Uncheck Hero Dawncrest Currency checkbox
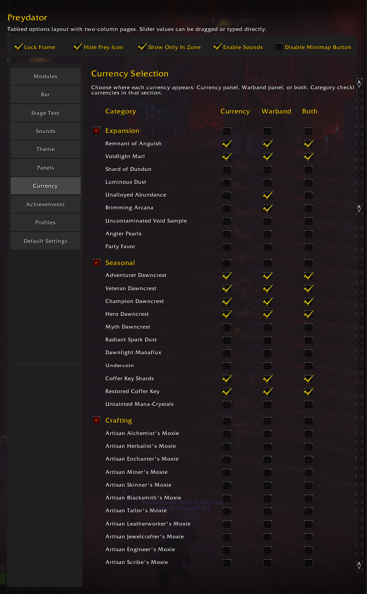This screenshot has width=367, height=594. tap(227, 314)
